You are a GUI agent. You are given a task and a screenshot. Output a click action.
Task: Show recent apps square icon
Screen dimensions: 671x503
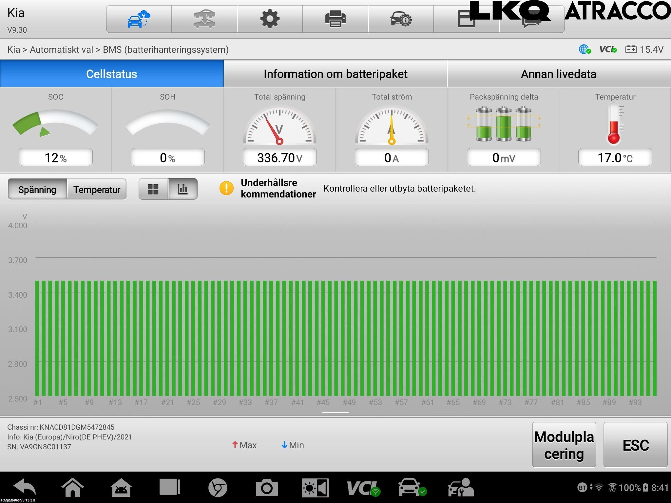(x=170, y=487)
